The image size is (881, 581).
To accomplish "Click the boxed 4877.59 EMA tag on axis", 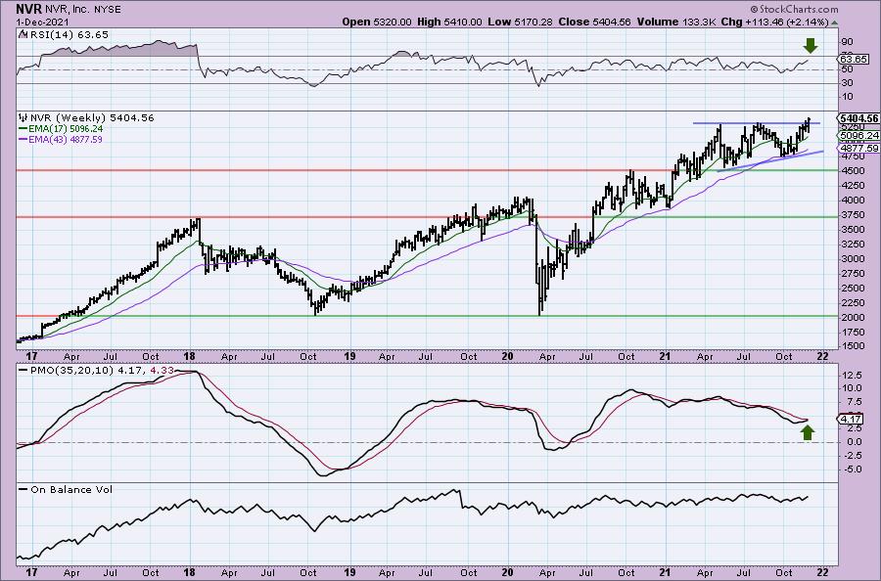I will (858, 149).
